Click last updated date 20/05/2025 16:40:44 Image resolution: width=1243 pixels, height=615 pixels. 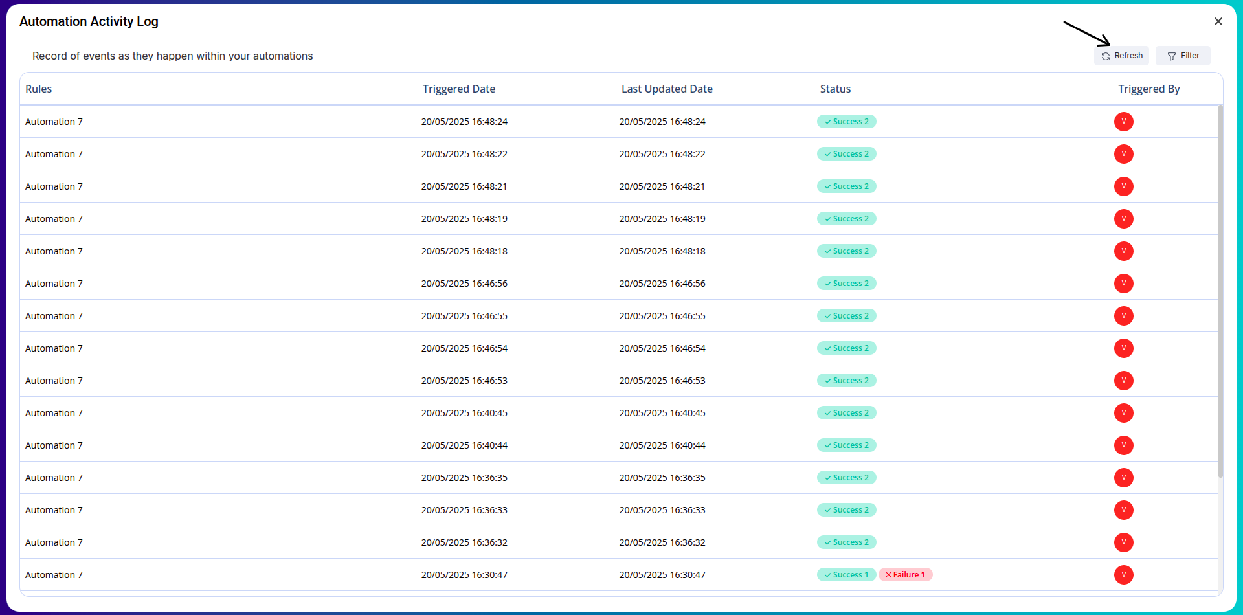(662, 445)
